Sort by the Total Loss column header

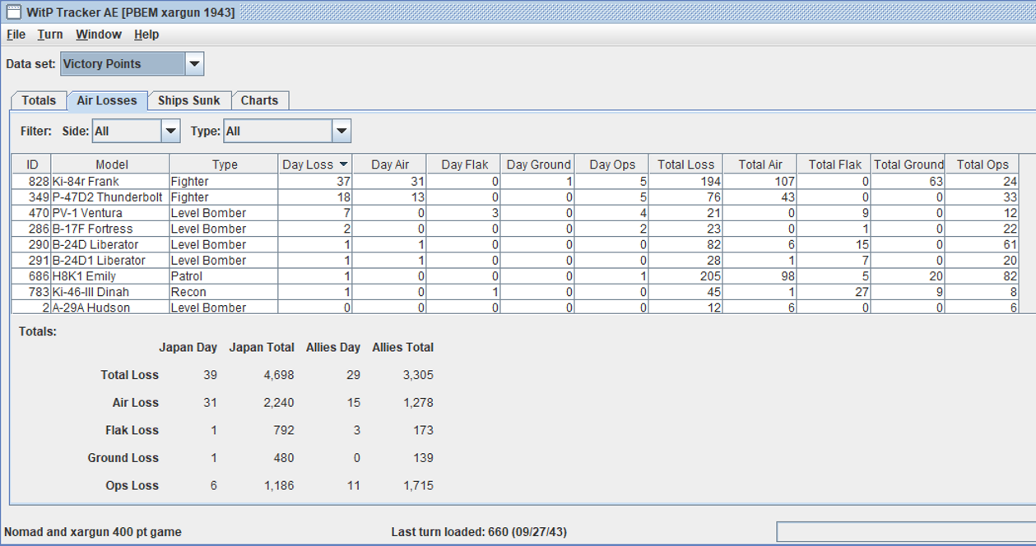tap(685, 164)
